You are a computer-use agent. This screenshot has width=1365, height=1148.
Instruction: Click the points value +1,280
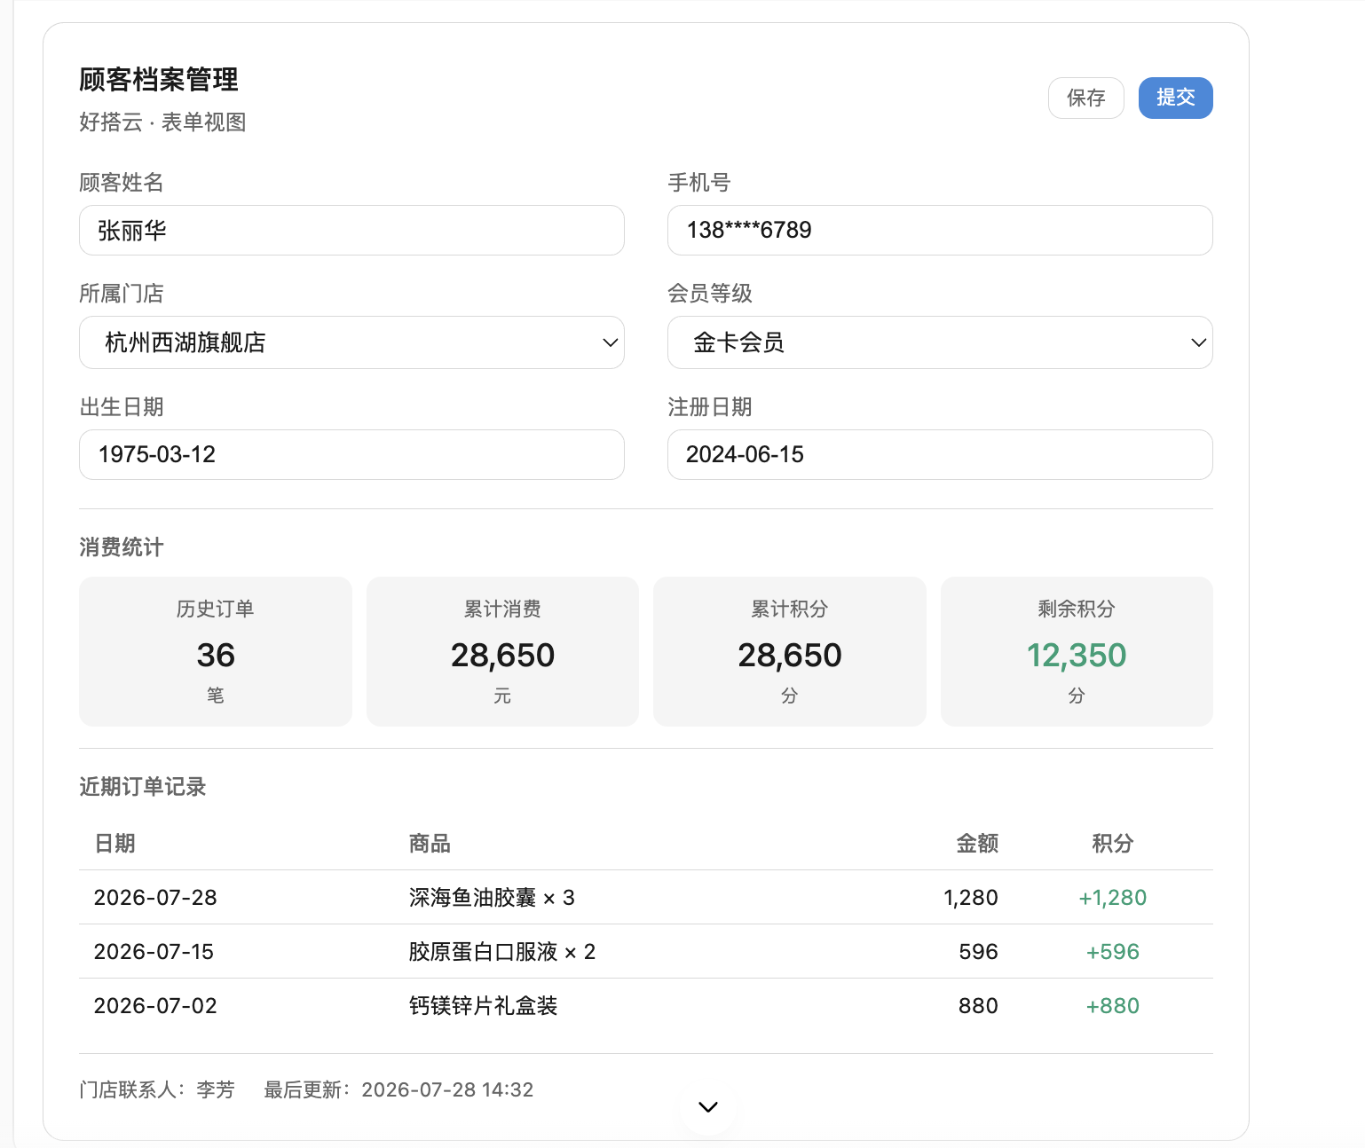pyautogui.click(x=1113, y=898)
